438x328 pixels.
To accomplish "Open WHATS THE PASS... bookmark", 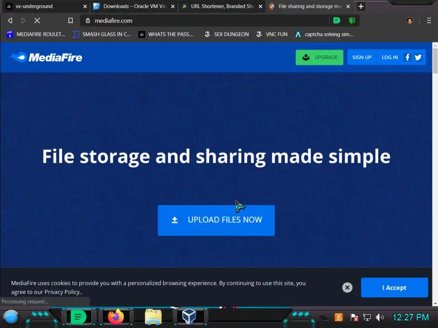I will (x=166, y=34).
